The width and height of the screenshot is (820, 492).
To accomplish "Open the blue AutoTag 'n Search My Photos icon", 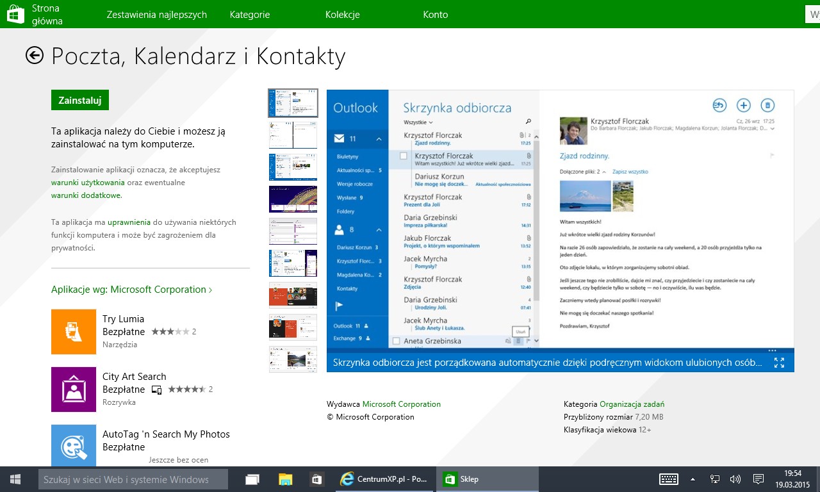I will click(74, 445).
